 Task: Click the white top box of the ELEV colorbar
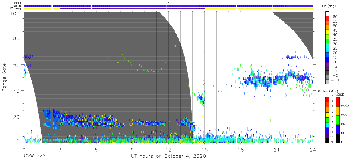(x=327, y=14)
